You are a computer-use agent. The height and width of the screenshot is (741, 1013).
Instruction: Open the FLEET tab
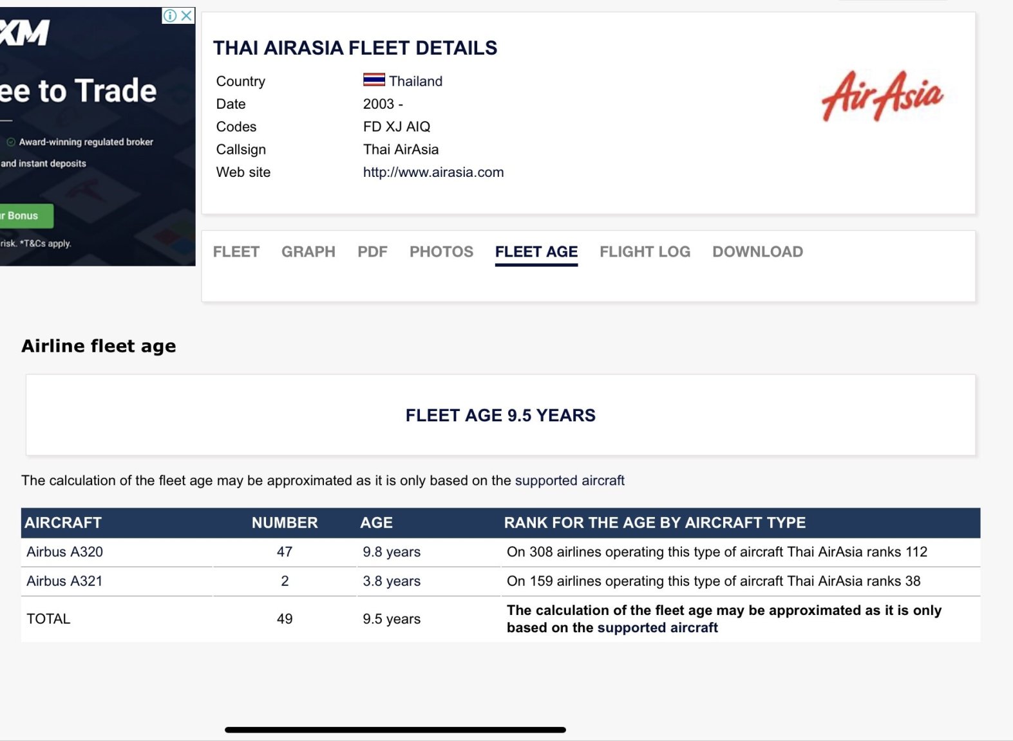236,252
